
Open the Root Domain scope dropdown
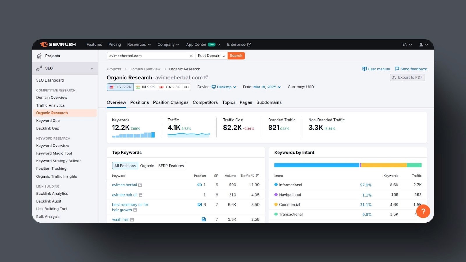coord(212,56)
